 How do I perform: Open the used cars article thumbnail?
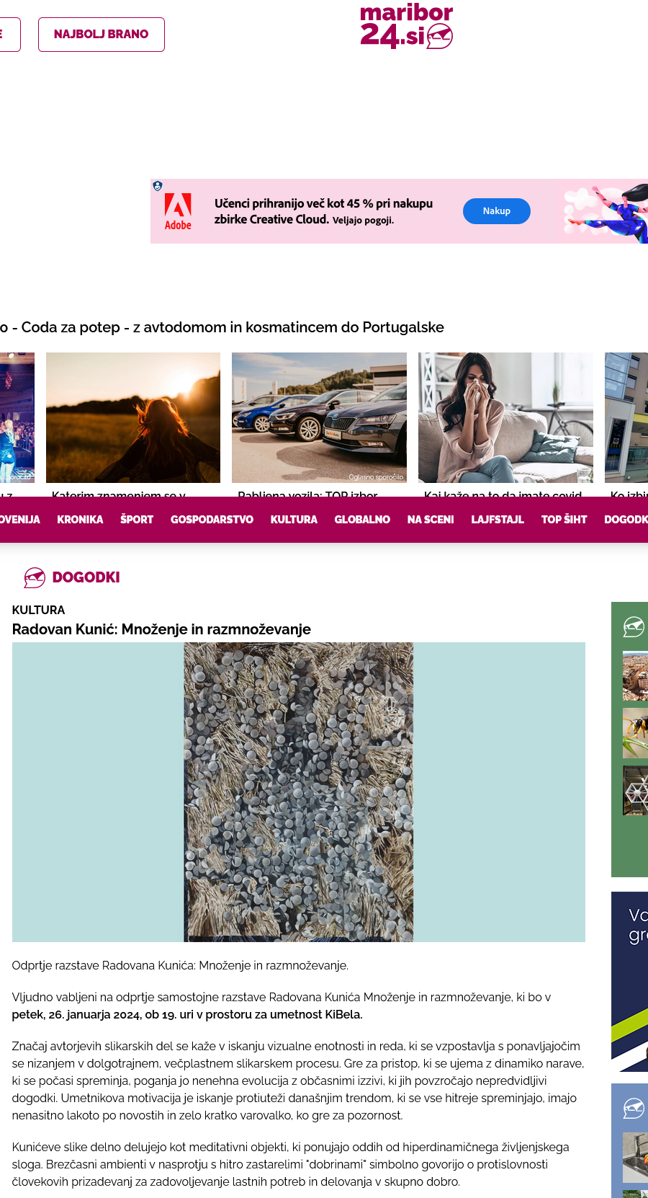coord(319,417)
